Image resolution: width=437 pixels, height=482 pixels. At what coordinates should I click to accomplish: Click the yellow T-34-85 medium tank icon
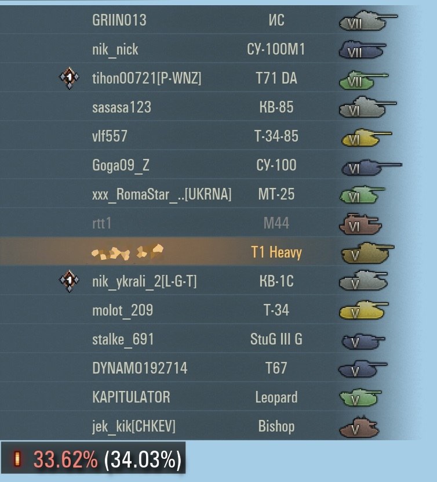(x=367, y=137)
